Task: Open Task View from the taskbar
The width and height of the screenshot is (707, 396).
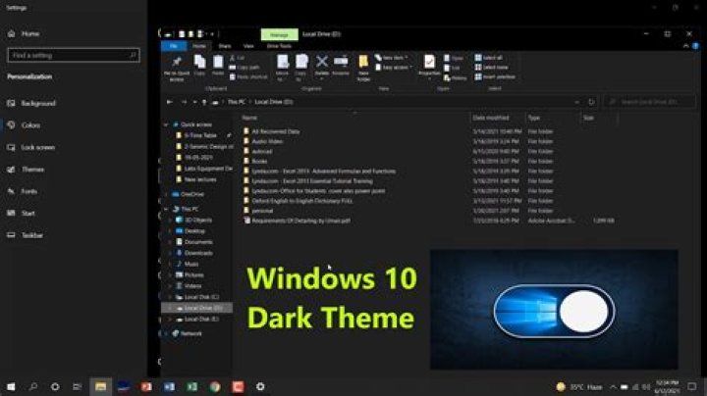Action: pyautogui.click(x=78, y=386)
